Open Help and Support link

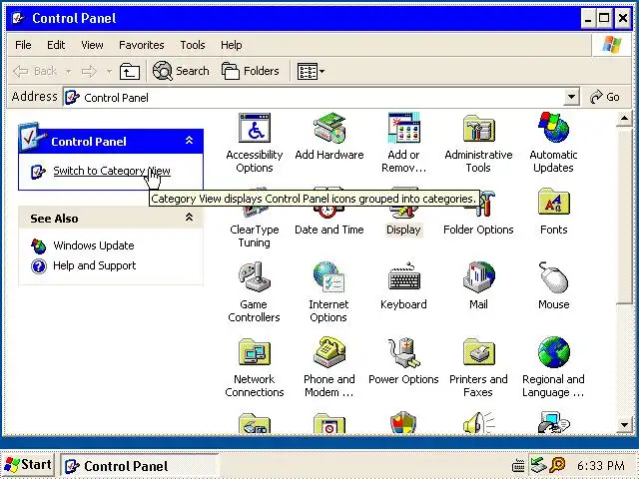94,265
